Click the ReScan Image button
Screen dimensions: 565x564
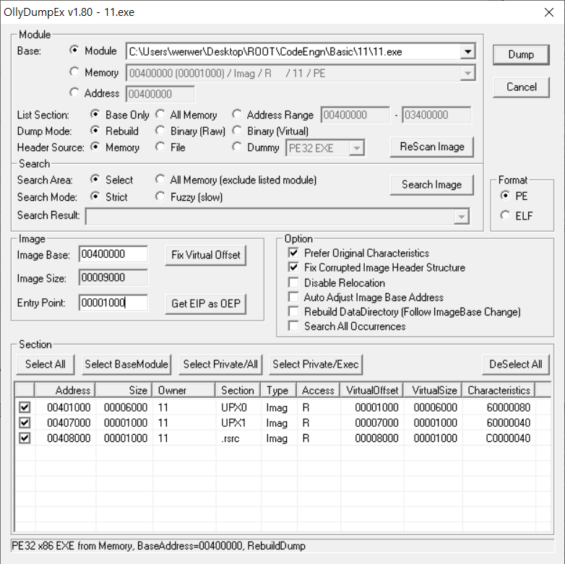[x=431, y=147]
